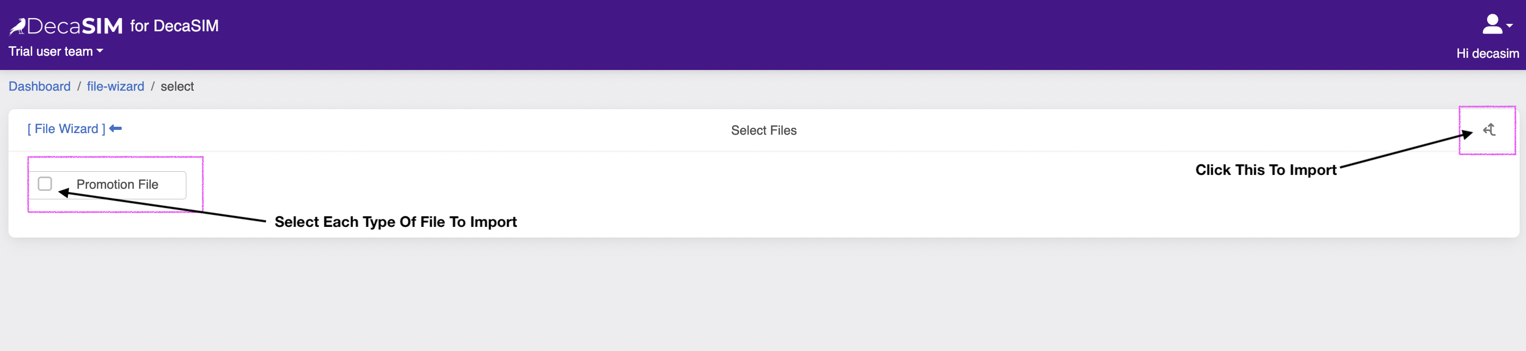Click the 'Click This To Import' annotation
Image resolution: width=1526 pixels, height=351 pixels.
[x=1265, y=170]
